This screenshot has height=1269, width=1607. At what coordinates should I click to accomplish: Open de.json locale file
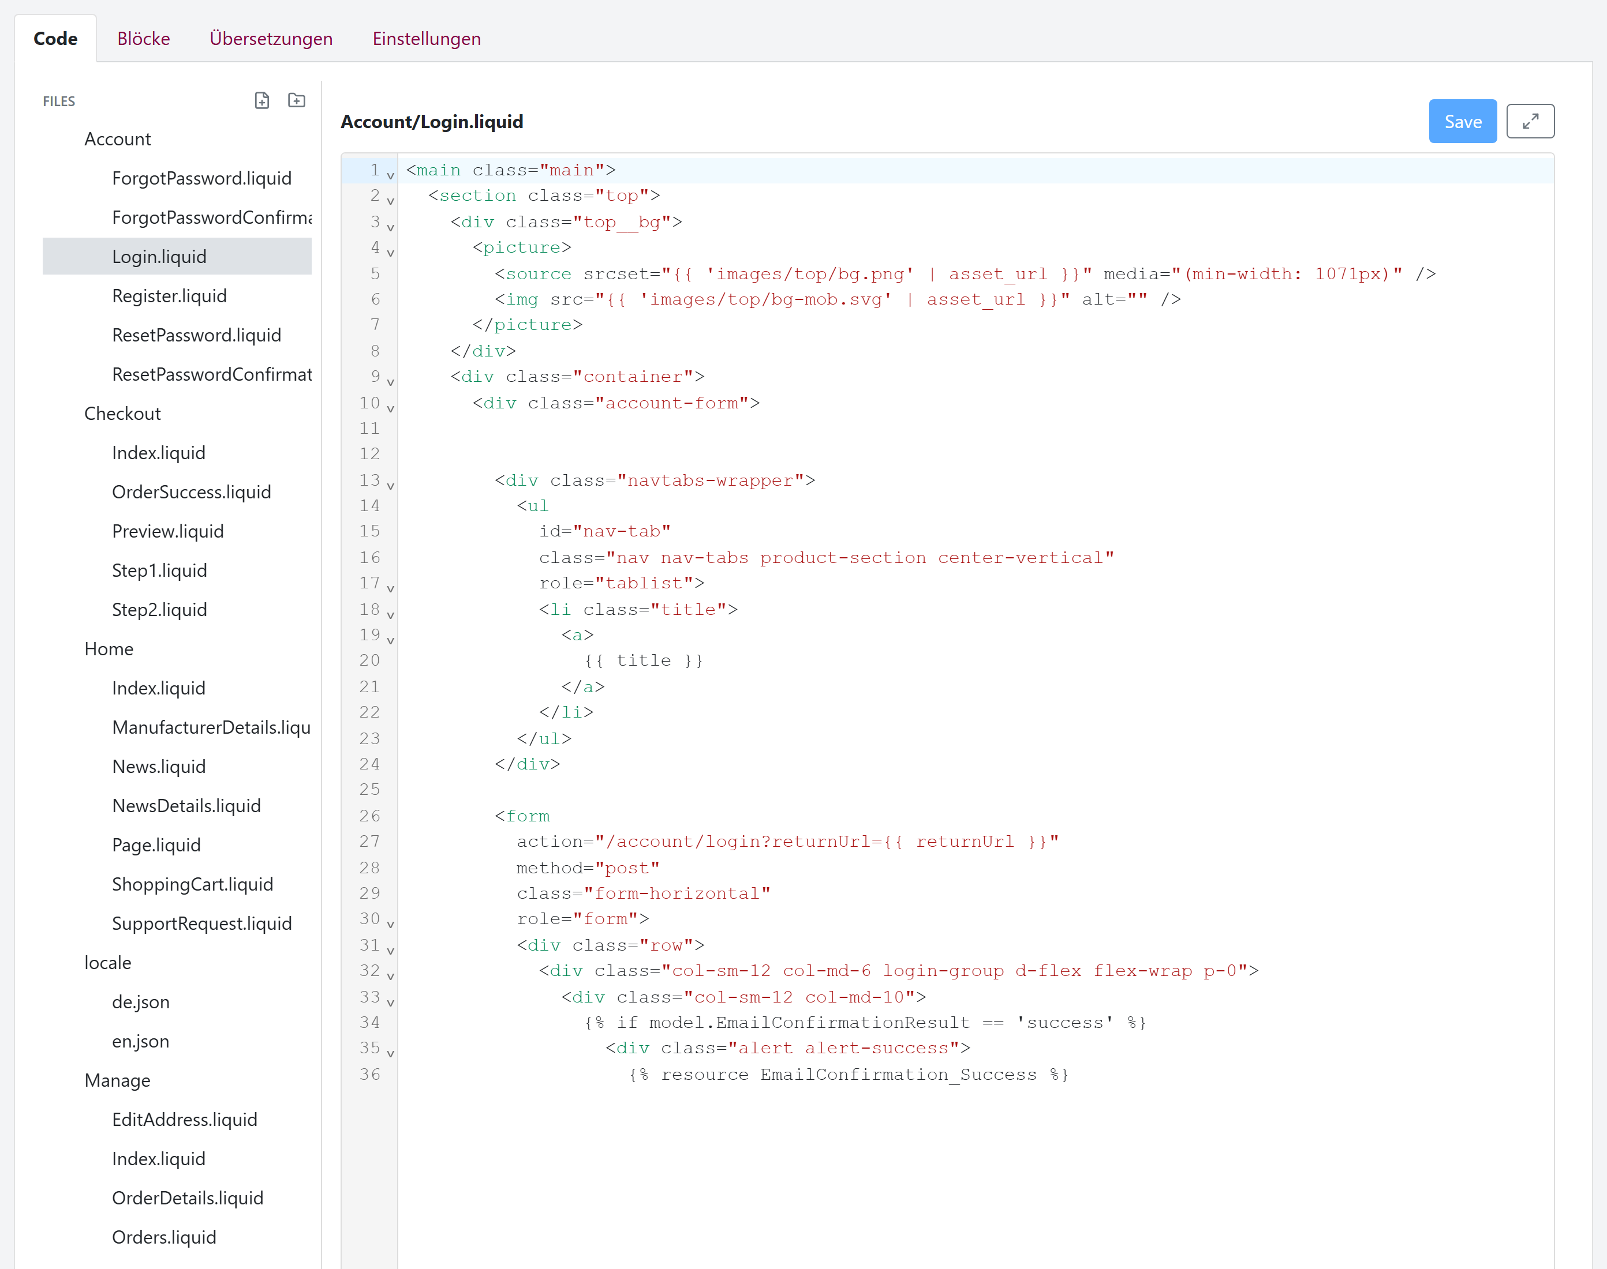140,1003
